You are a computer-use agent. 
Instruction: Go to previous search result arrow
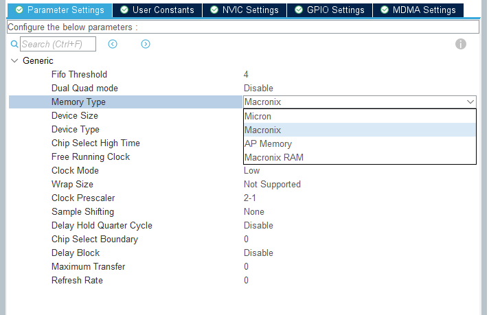coord(113,44)
